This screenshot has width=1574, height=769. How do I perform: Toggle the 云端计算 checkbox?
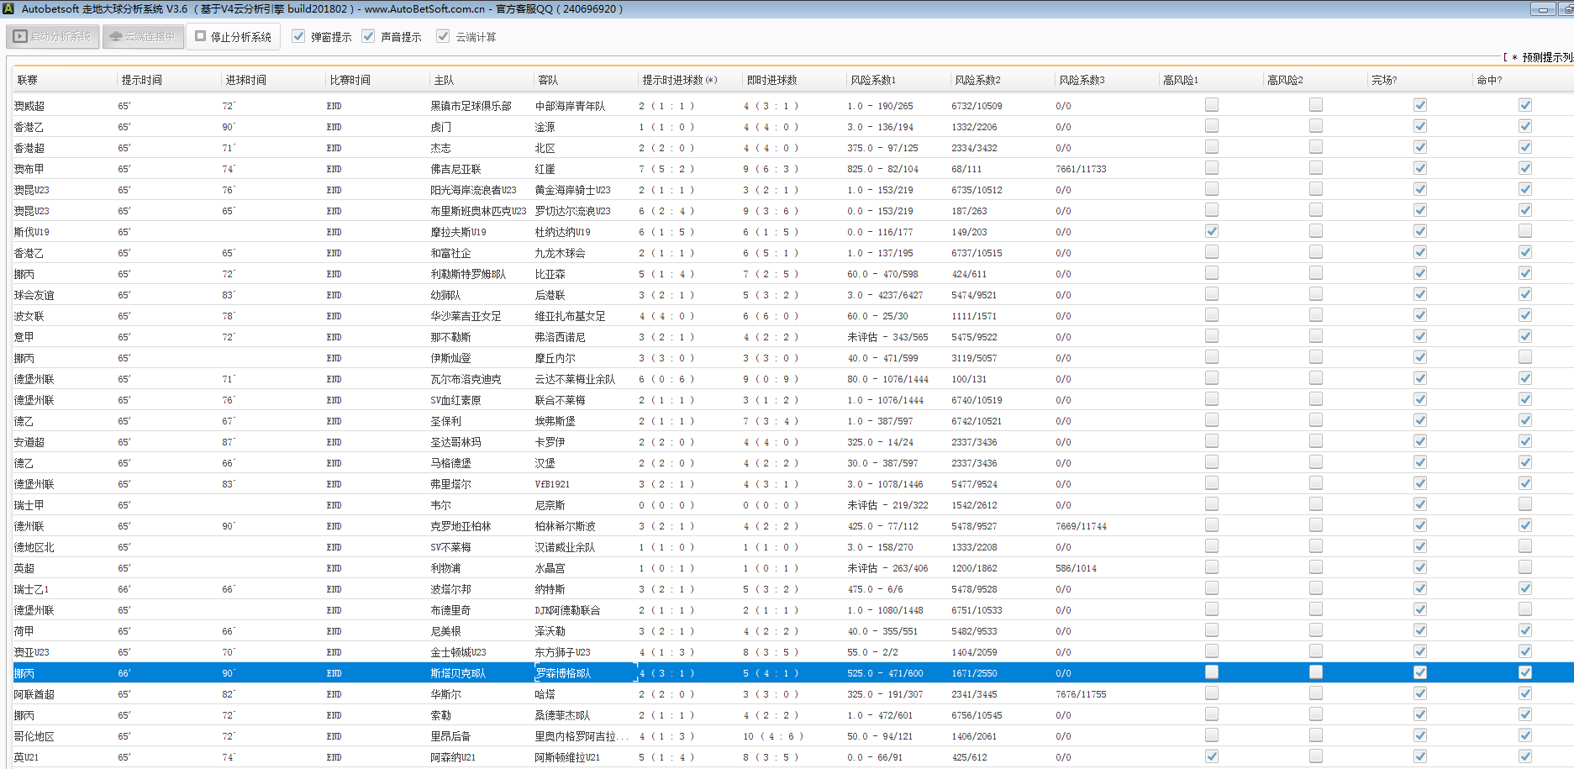click(443, 36)
